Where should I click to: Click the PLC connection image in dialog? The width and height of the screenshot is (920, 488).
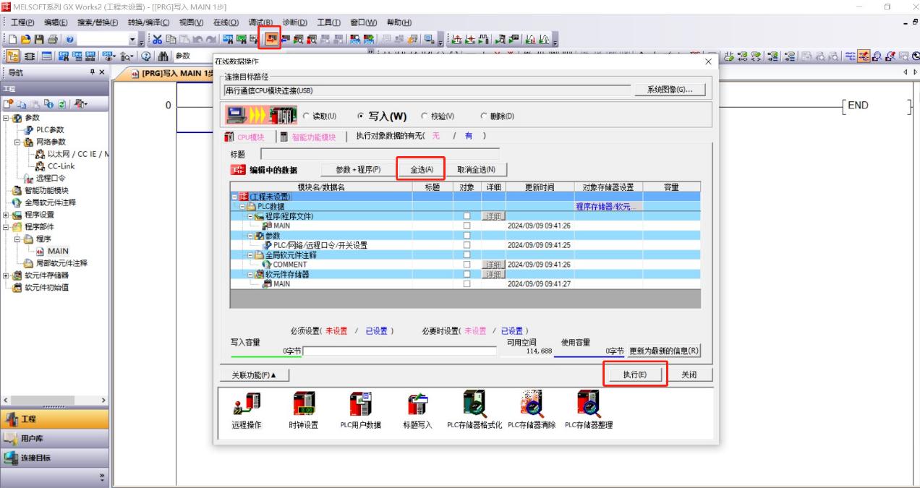tap(260, 115)
